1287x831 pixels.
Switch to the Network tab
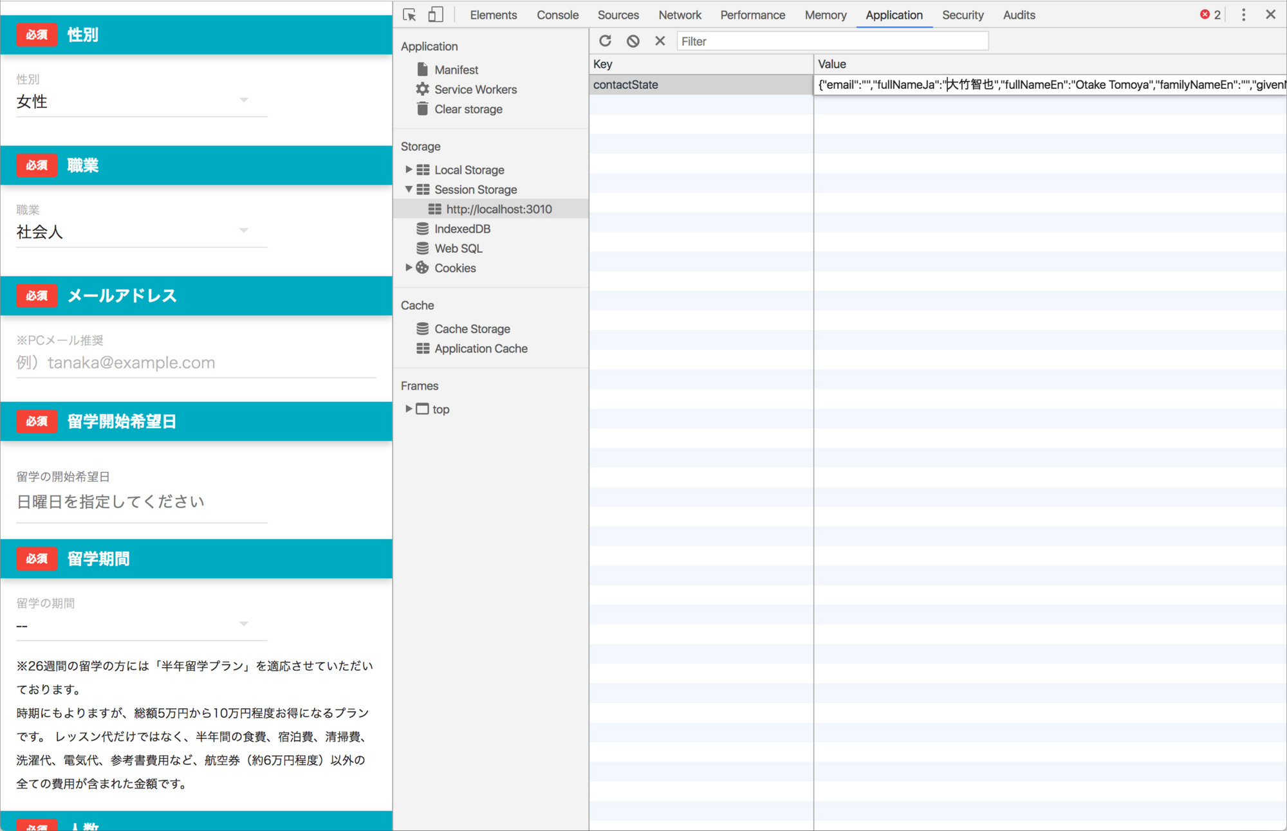680,15
